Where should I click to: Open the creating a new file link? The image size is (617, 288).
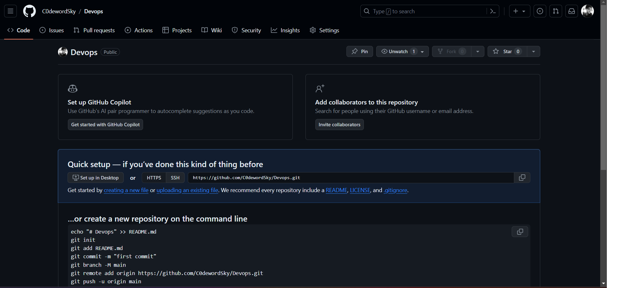click(126, 190)
